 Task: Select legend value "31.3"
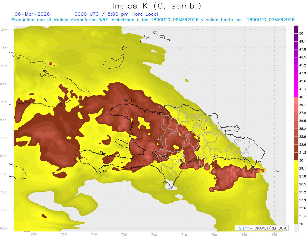click(303, 153)
